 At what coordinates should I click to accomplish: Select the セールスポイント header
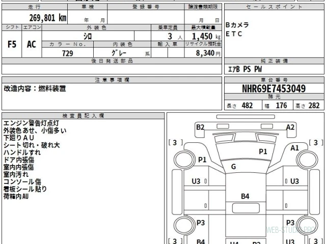pos(274,7)
